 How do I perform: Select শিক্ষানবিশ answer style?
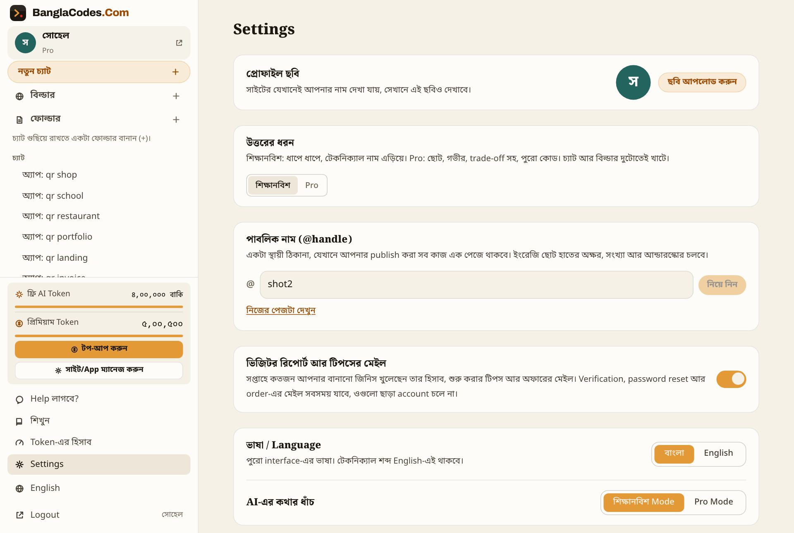[x=273, y=185]
